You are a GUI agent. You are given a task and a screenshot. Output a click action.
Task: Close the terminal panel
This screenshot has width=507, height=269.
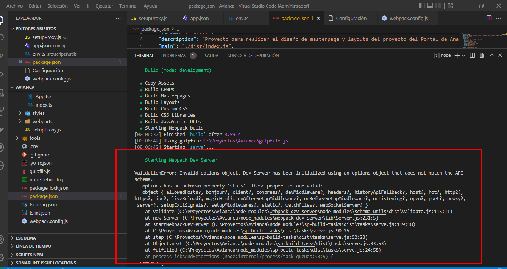pos(501,56)
